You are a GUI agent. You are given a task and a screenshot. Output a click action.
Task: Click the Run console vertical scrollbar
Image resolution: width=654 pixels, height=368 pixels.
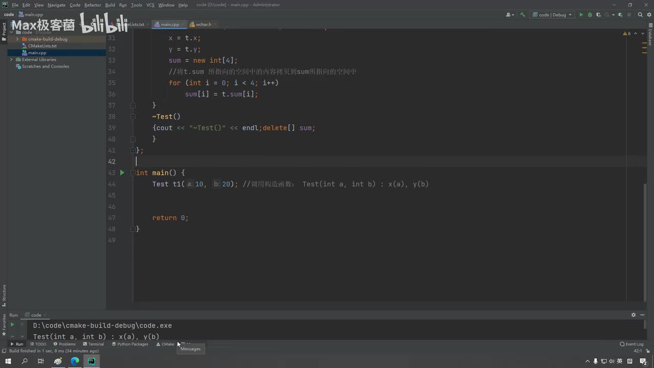point(645,325)
